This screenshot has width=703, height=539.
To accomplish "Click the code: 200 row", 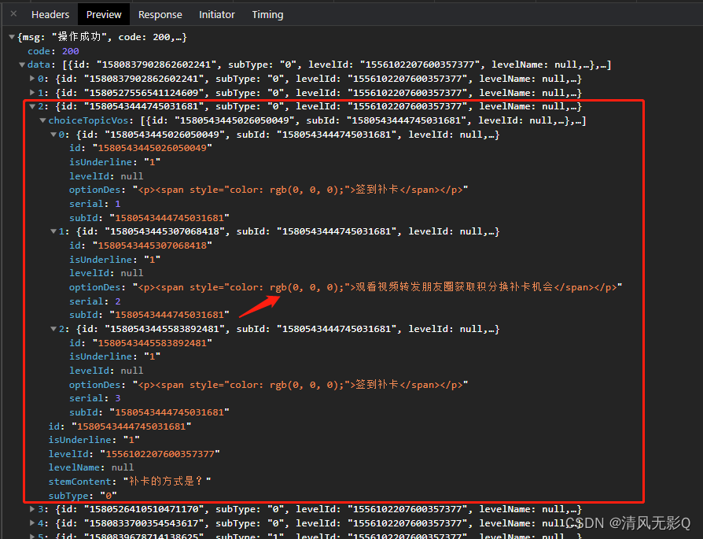I will (53, 51).
